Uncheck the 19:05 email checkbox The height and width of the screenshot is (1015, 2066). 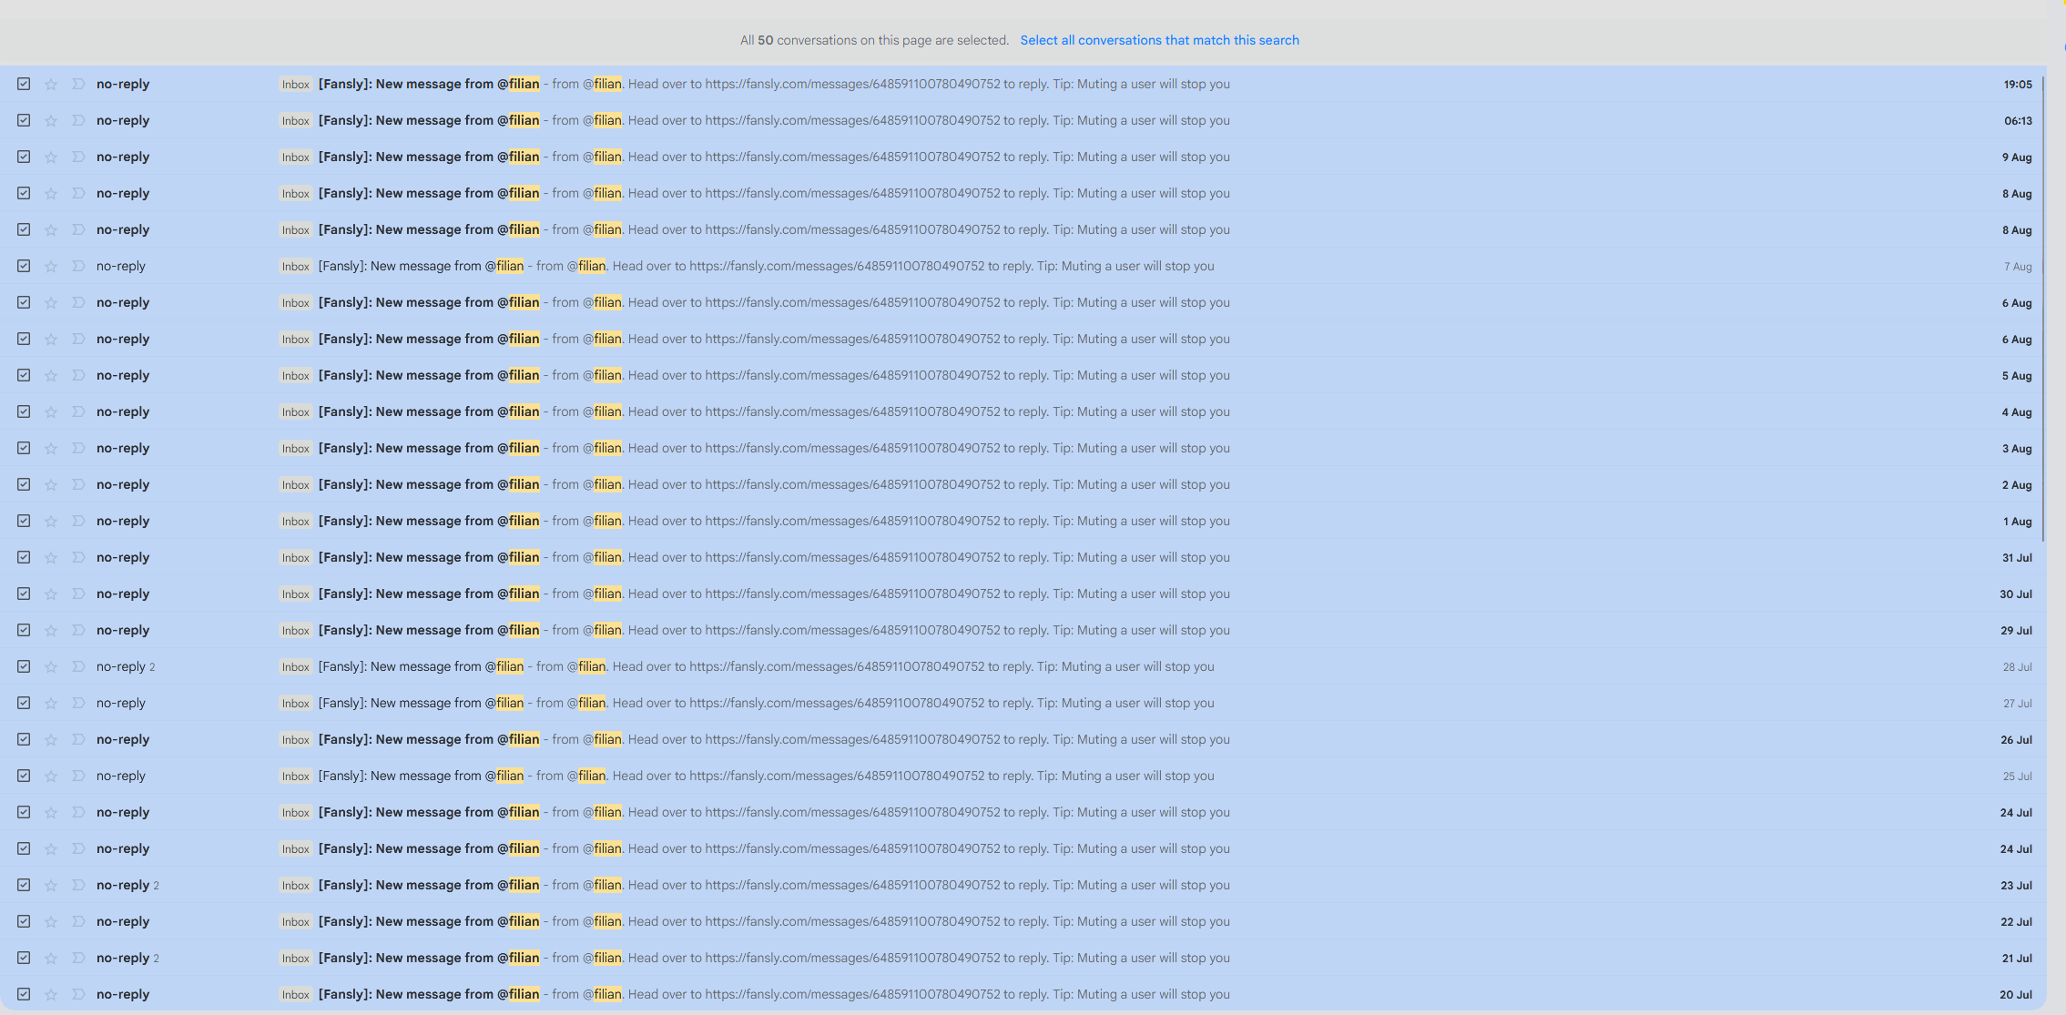tap(24, 84)
